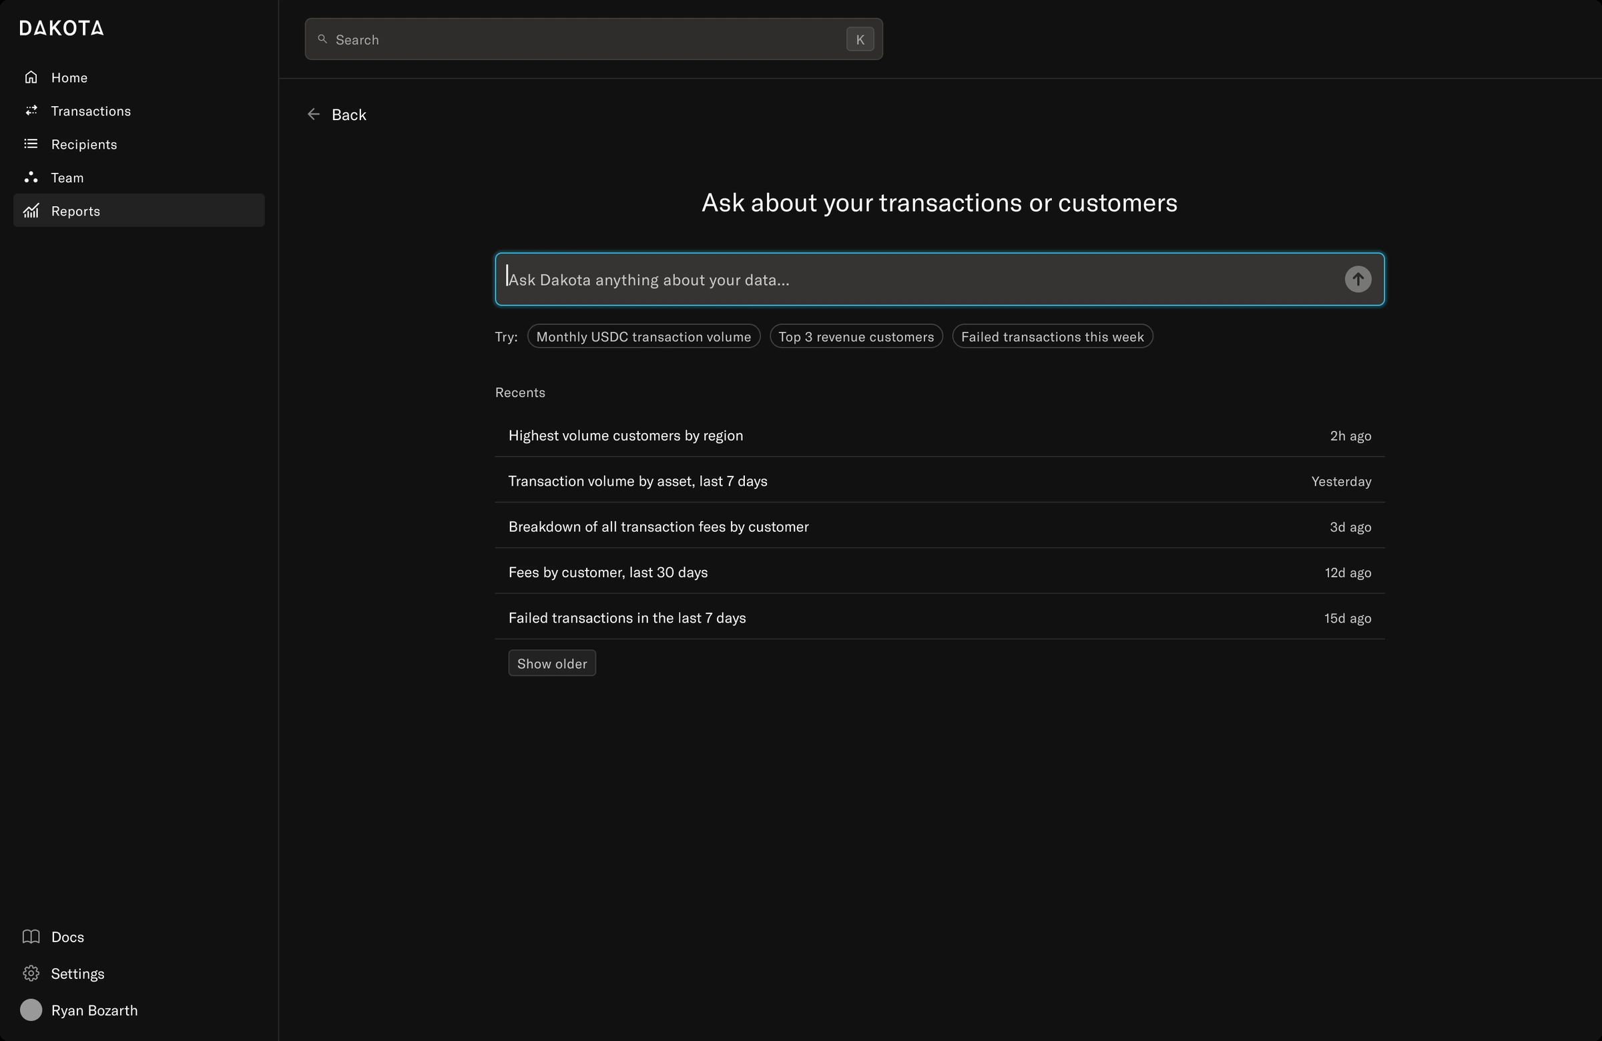The image size is (1602, 1041).
Task: Open Breakdown of all transaction fees by customer
Action: (940, 527)
